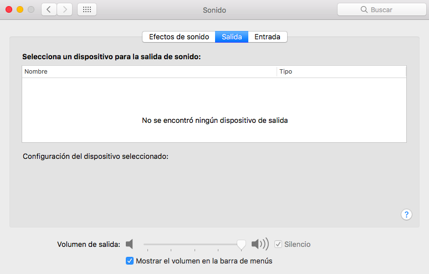
Task: Select the Salida tab
Action: tap(232, 37)
